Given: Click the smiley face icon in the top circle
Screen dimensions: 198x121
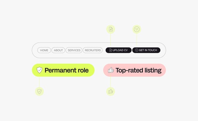Looking at the screenshot, I should click(137, 29).
